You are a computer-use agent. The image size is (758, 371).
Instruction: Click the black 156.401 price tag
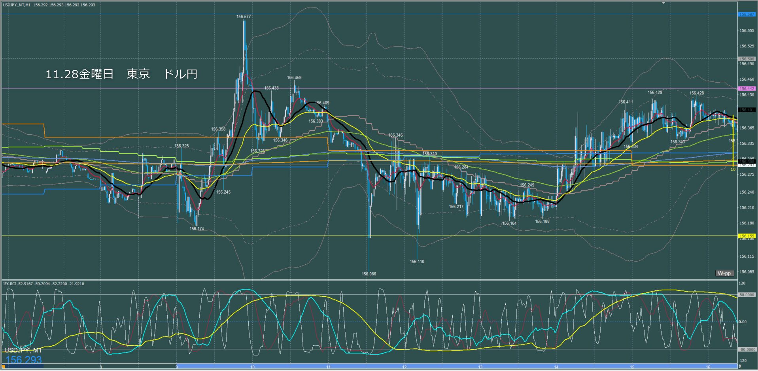click(x=747, y=110)
